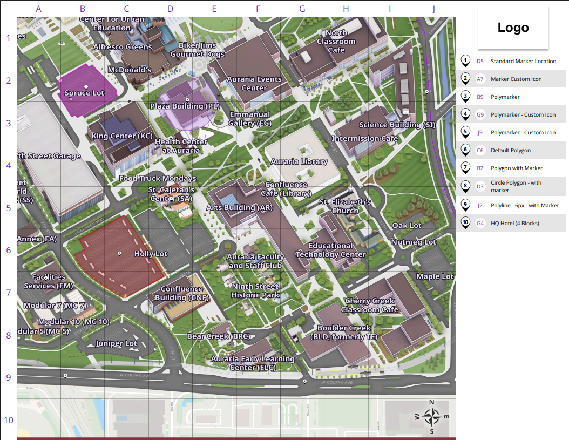This screenshot has width=569, height=440.
Task: Click the Auraria Faculty and Staff Club label
Action: (x=255, y=261)
